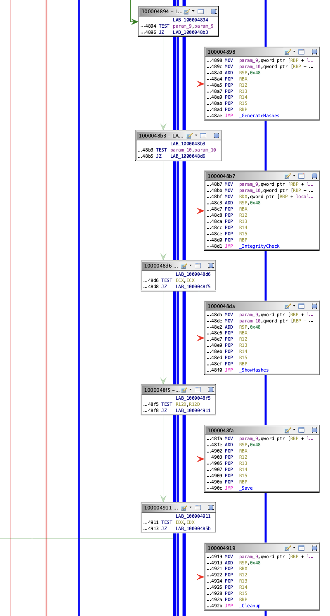This screenshot has width=330, height=616.
Task: Maximize block 100004919 with its full-view icon
Action: pyautogui.click(x=302, y=548)
